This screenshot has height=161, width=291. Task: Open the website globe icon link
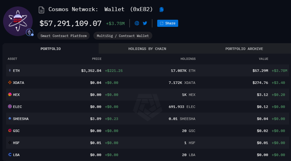(x=137, y=23)
